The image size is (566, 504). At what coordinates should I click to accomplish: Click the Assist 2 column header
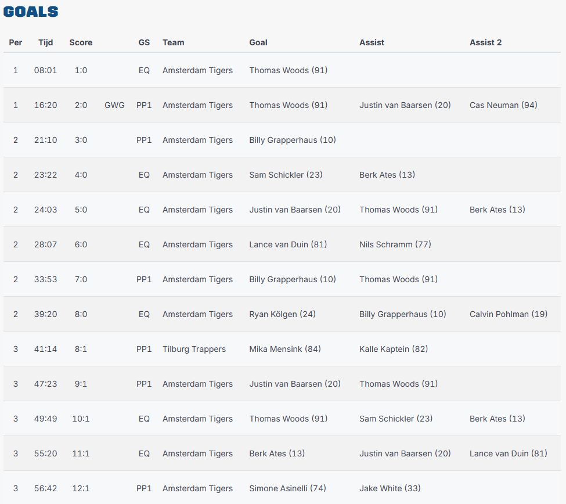pos(485,42)
